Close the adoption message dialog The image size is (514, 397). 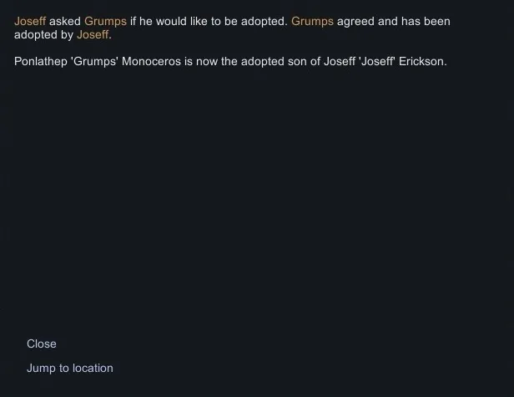[x=42, y=344]
